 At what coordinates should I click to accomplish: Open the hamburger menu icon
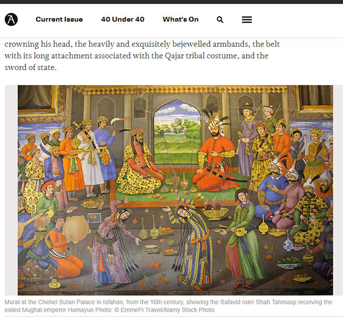(x=247, y=20)
